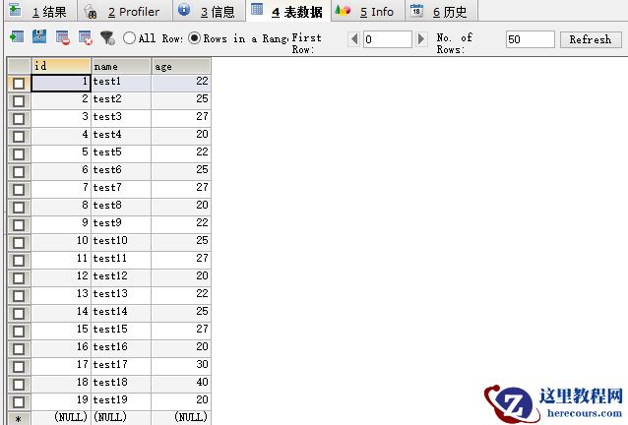Click the delete selected rows icon
628x425 pixels.
(62, 38)
